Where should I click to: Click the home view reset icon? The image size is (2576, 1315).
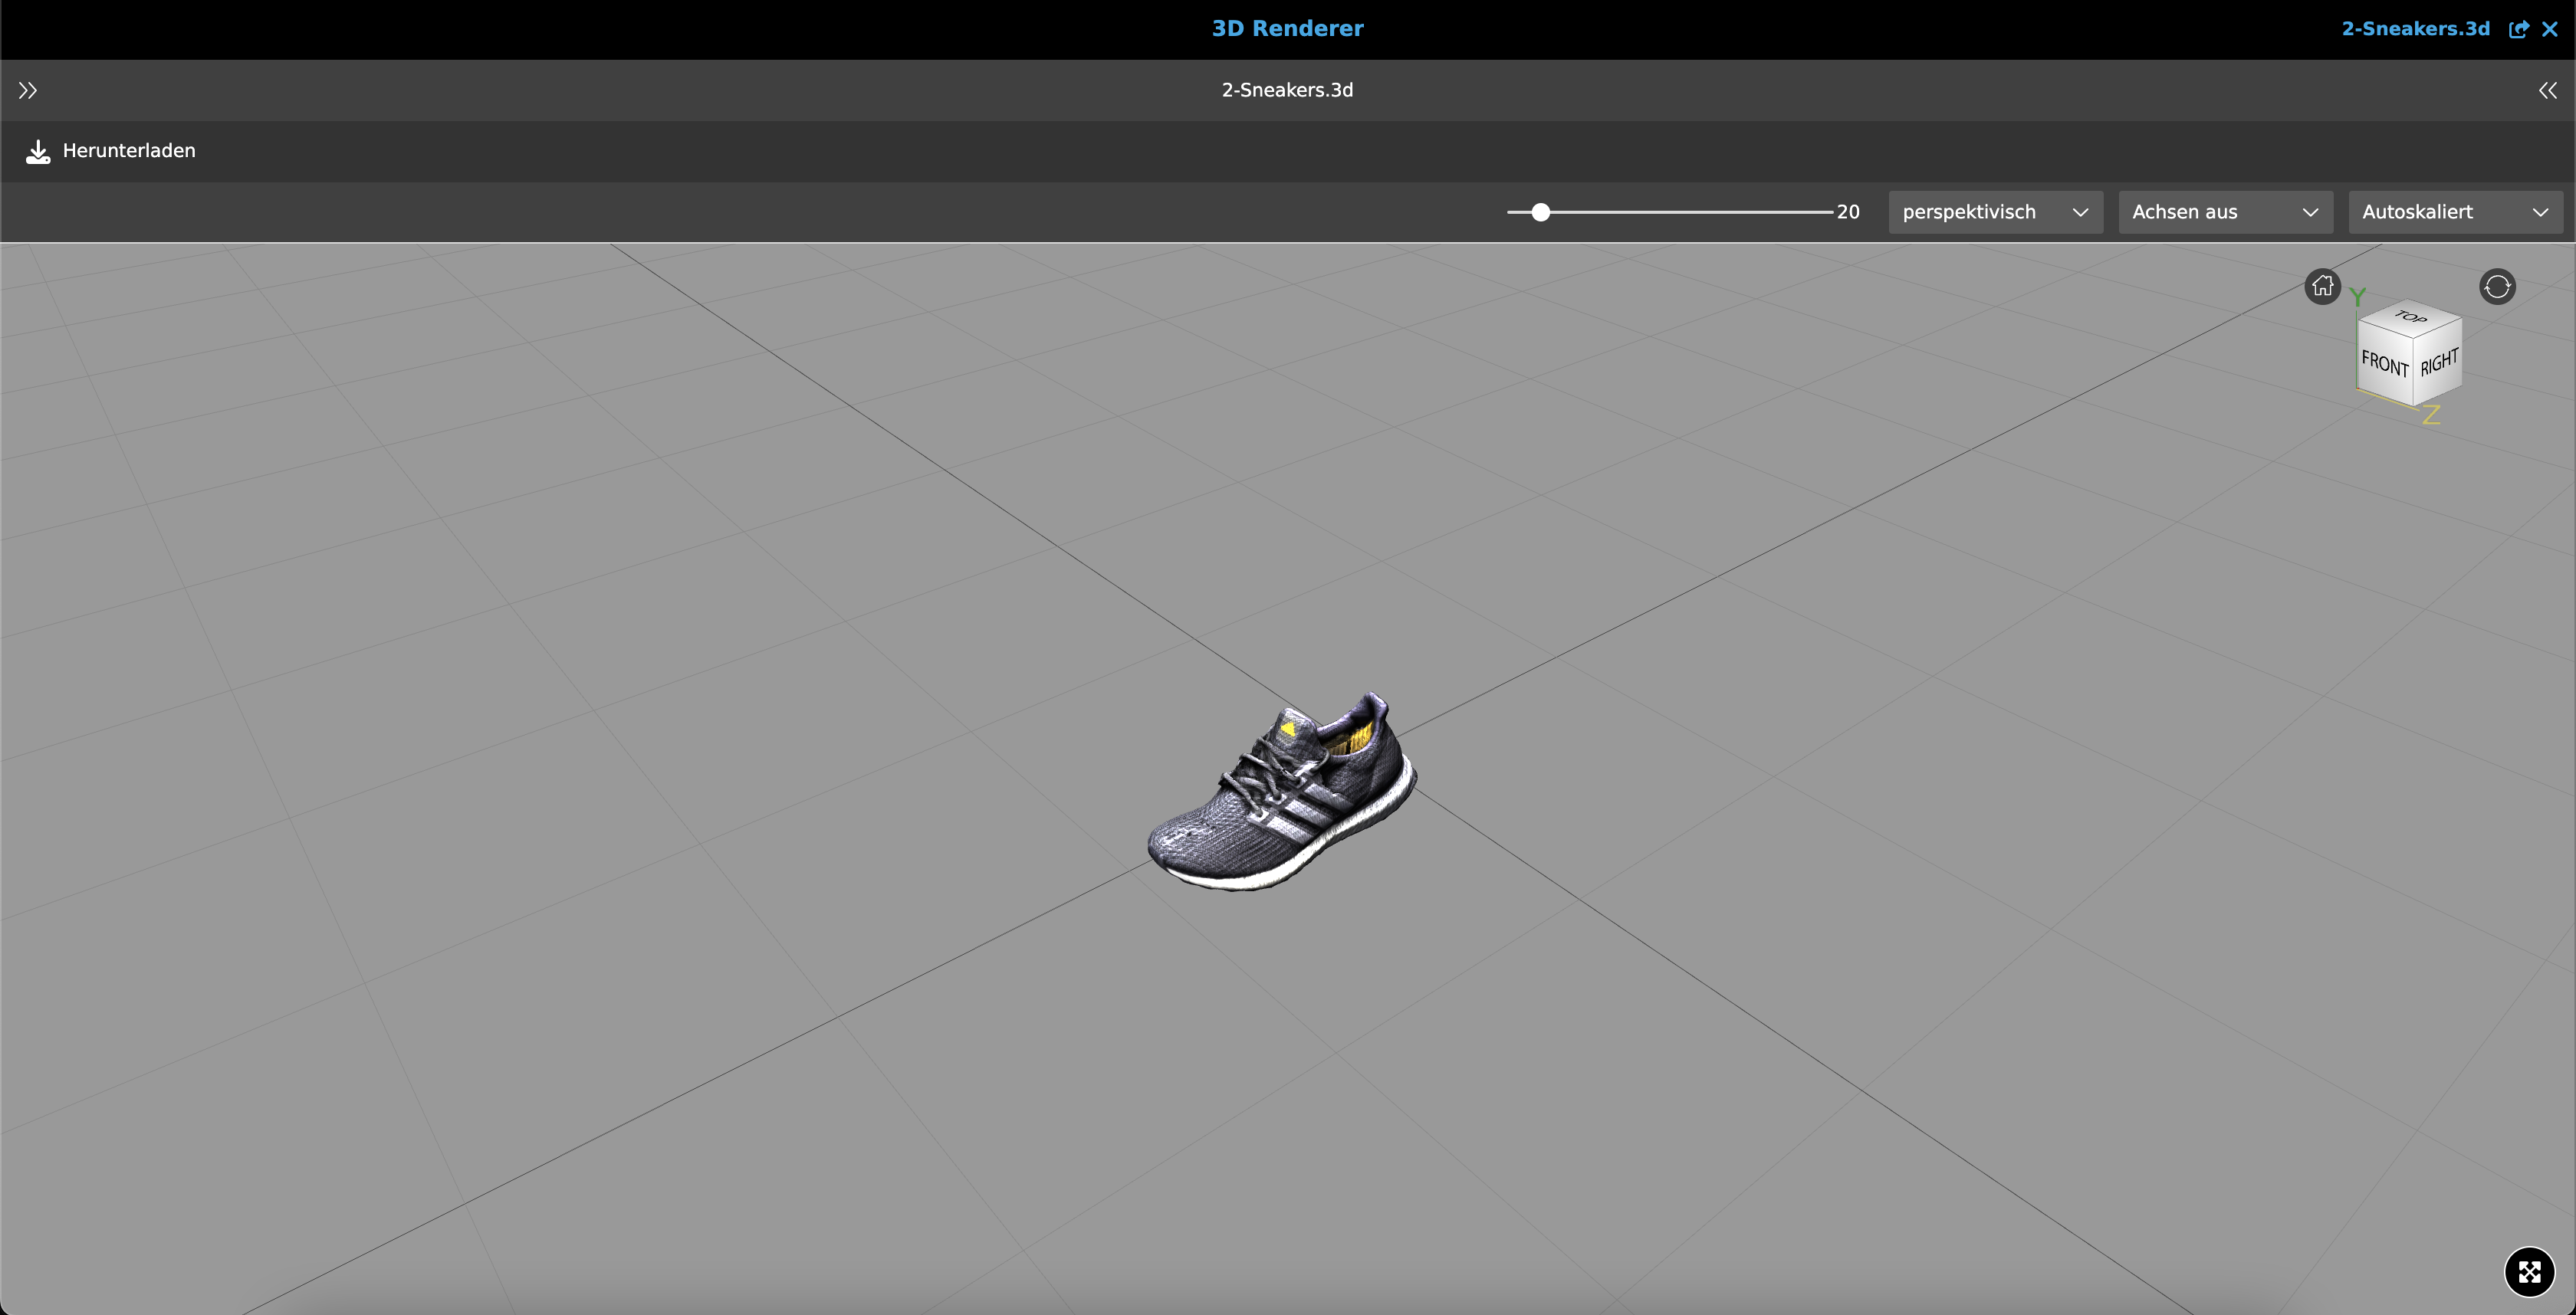(2322, 287)
